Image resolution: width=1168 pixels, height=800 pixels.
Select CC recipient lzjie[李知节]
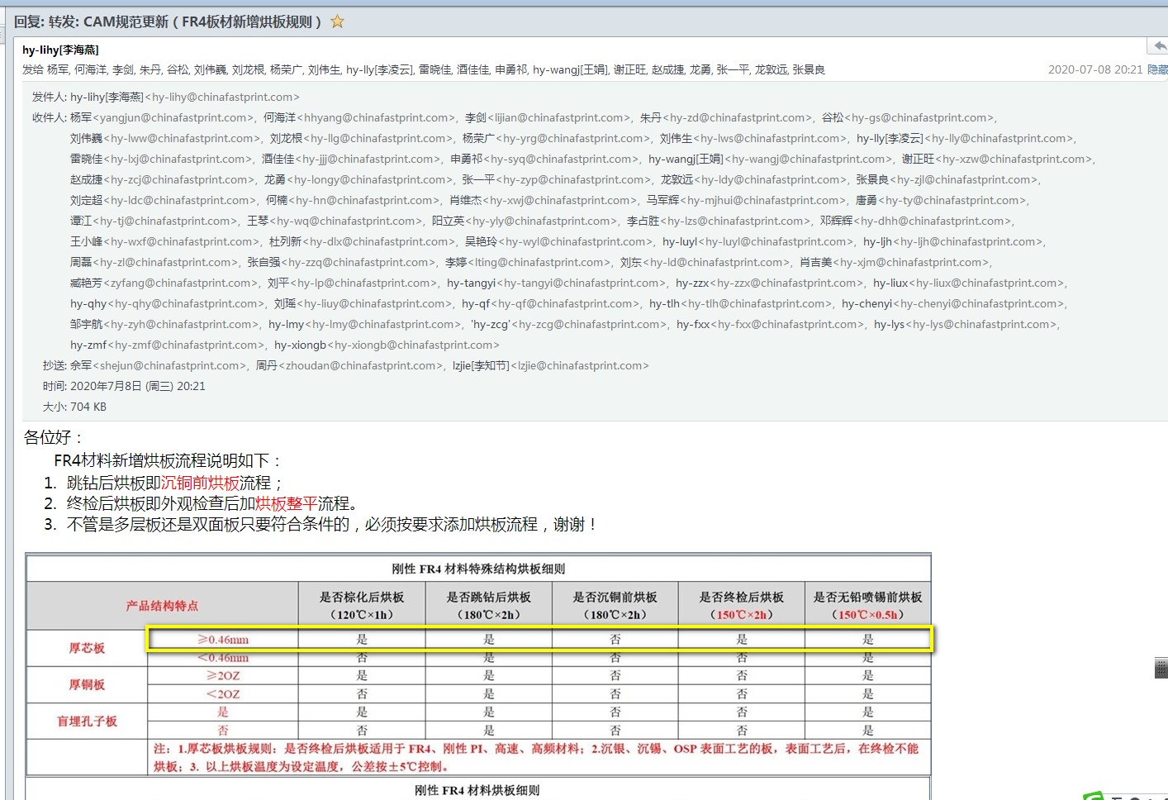pos(550,366)
